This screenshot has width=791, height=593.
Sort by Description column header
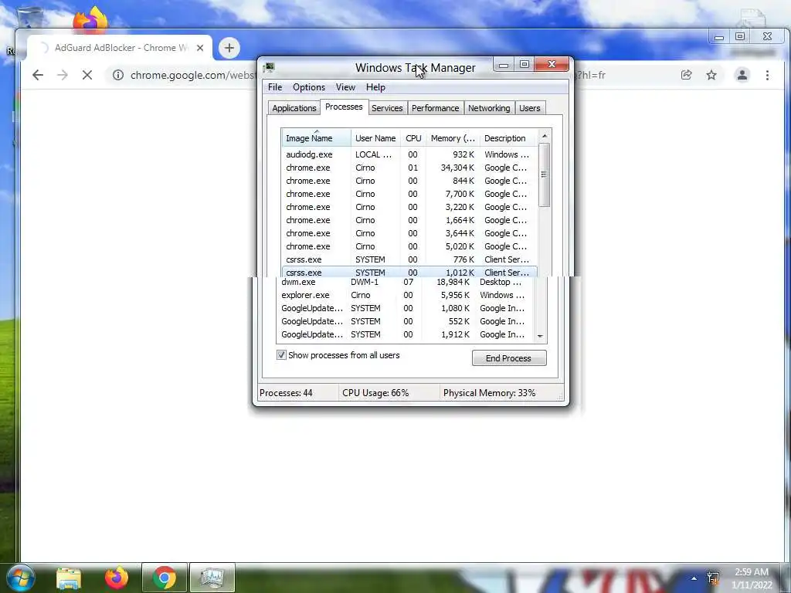pyautogui.click(x=508, y=138)
